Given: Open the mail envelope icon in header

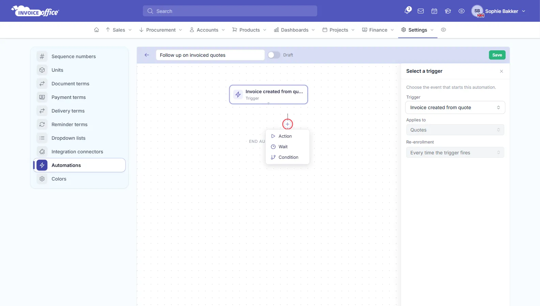Looking at the screenshot, I should coord(421,11).
